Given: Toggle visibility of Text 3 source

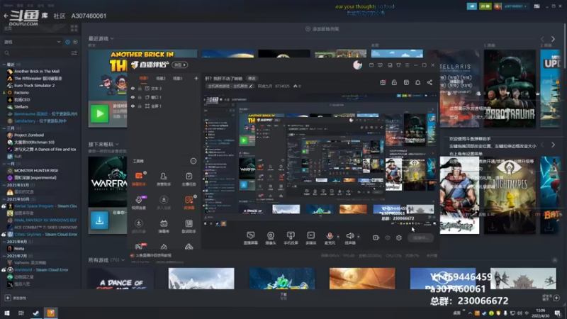Looking at the screenshot, I should click(133, 88).
